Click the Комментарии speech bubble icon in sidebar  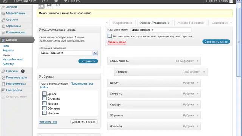tap(3, 32)
